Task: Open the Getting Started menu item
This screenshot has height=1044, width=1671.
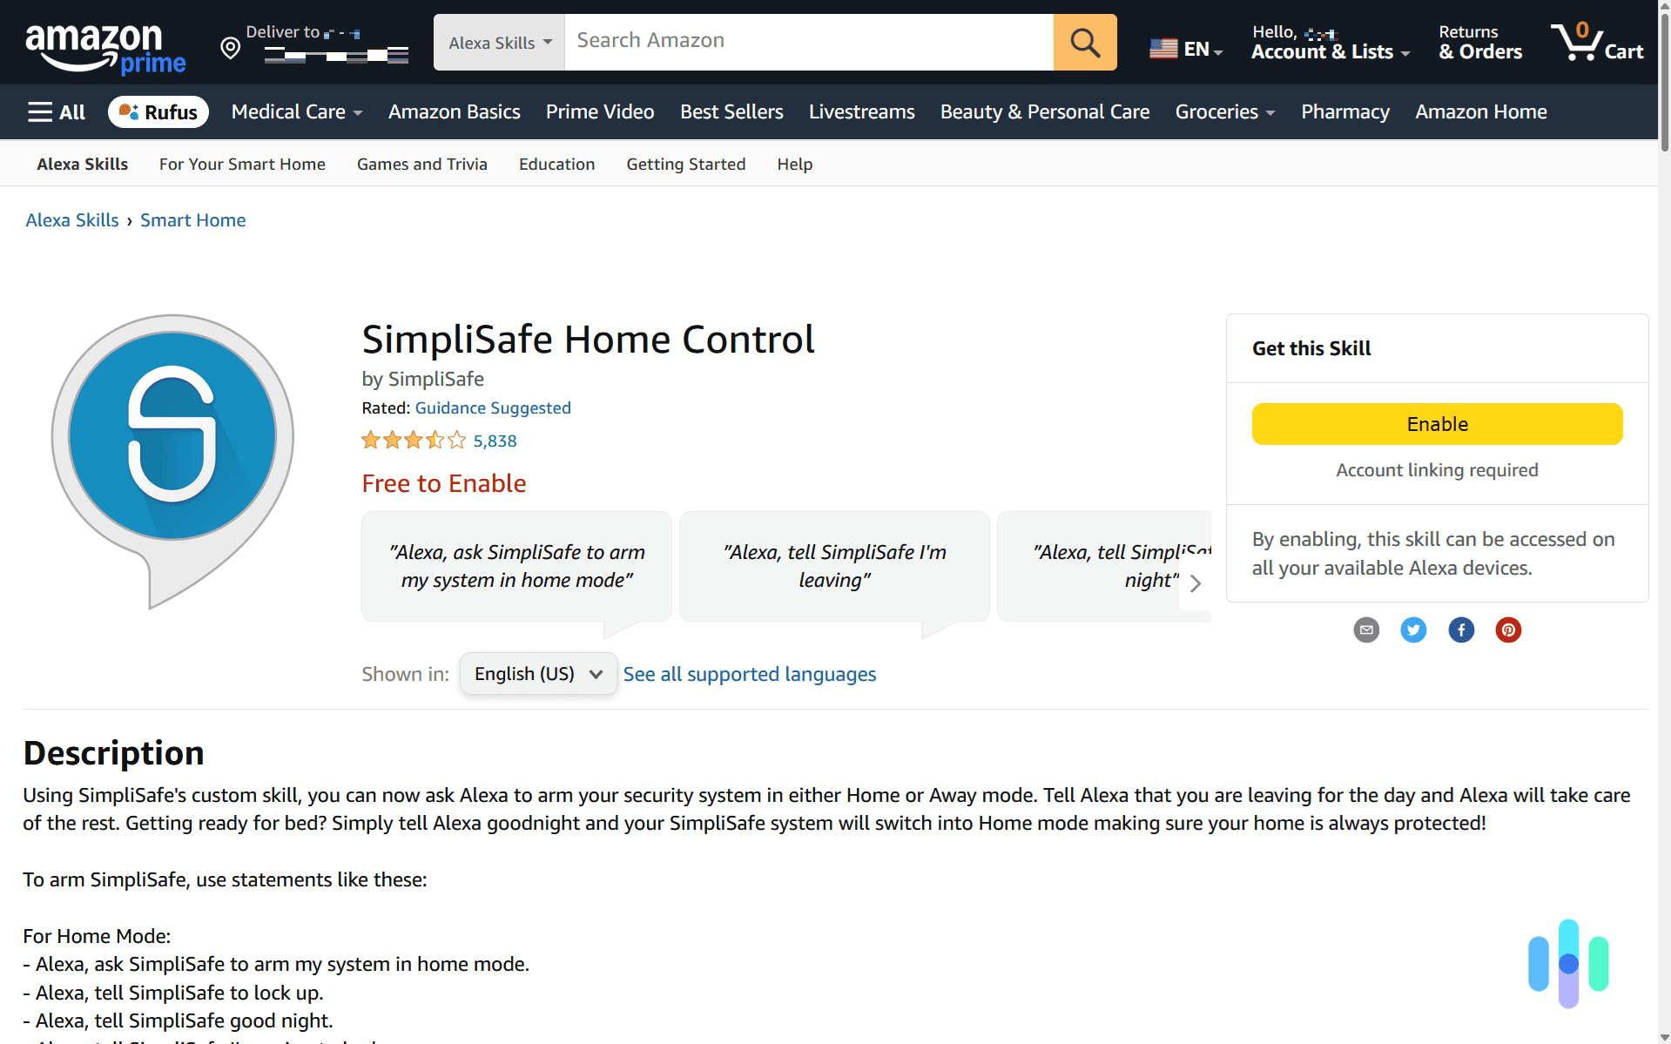Action: [685, 164]
